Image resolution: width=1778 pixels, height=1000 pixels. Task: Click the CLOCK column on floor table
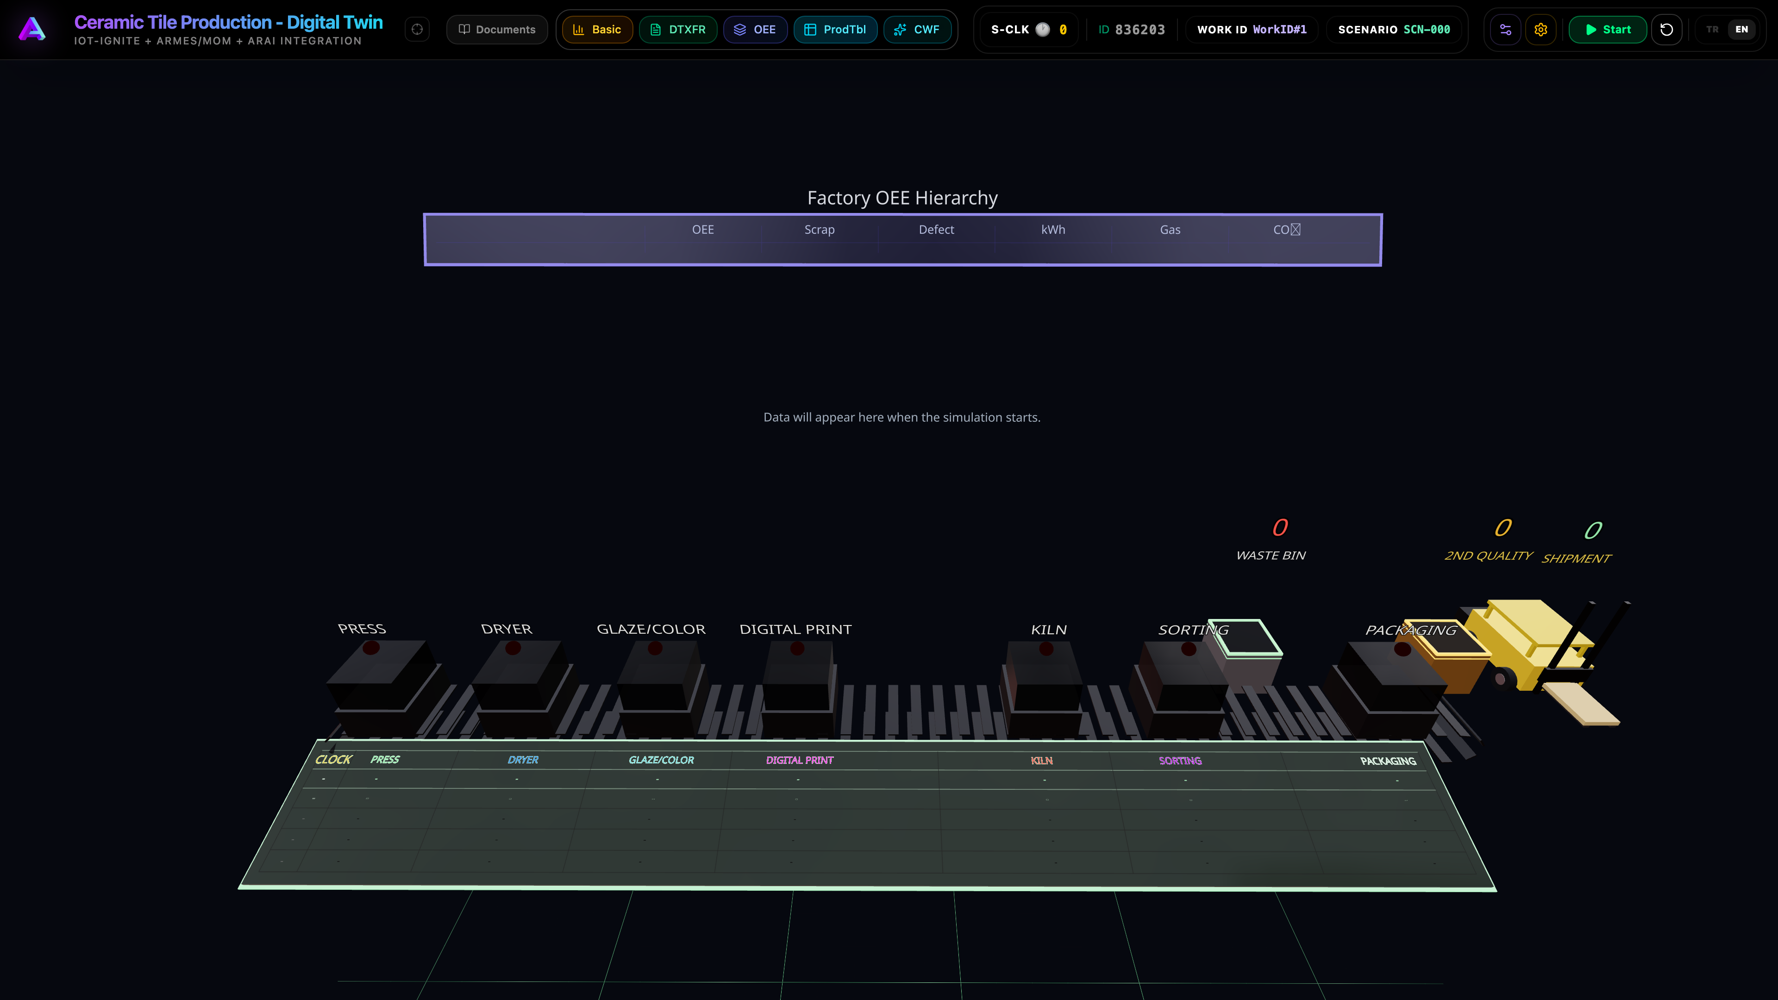(333, 759)
